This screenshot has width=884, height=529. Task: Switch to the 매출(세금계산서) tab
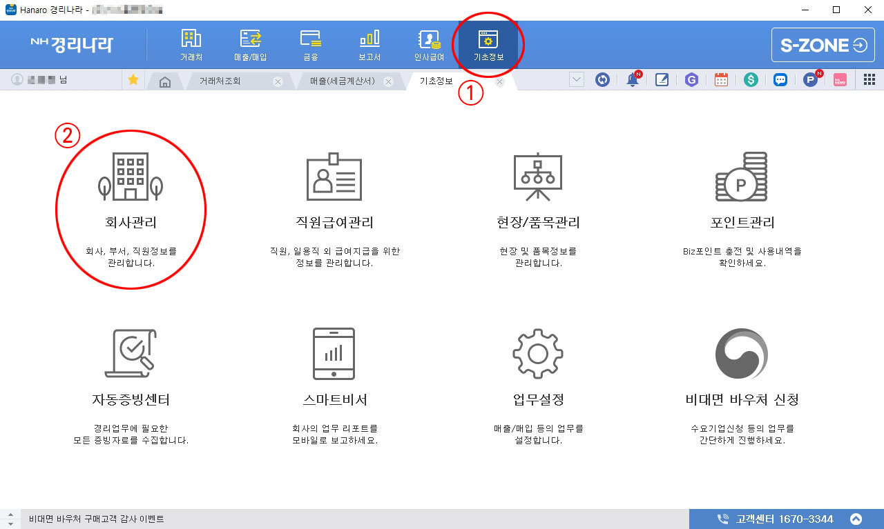pos(342,81)
